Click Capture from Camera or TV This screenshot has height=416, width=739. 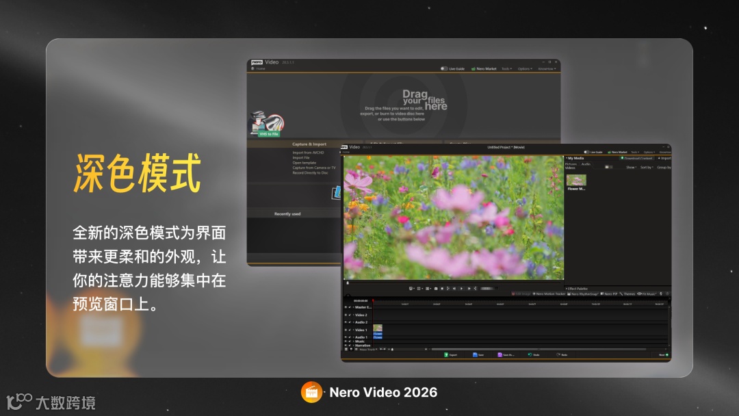[x=314, y=168]
